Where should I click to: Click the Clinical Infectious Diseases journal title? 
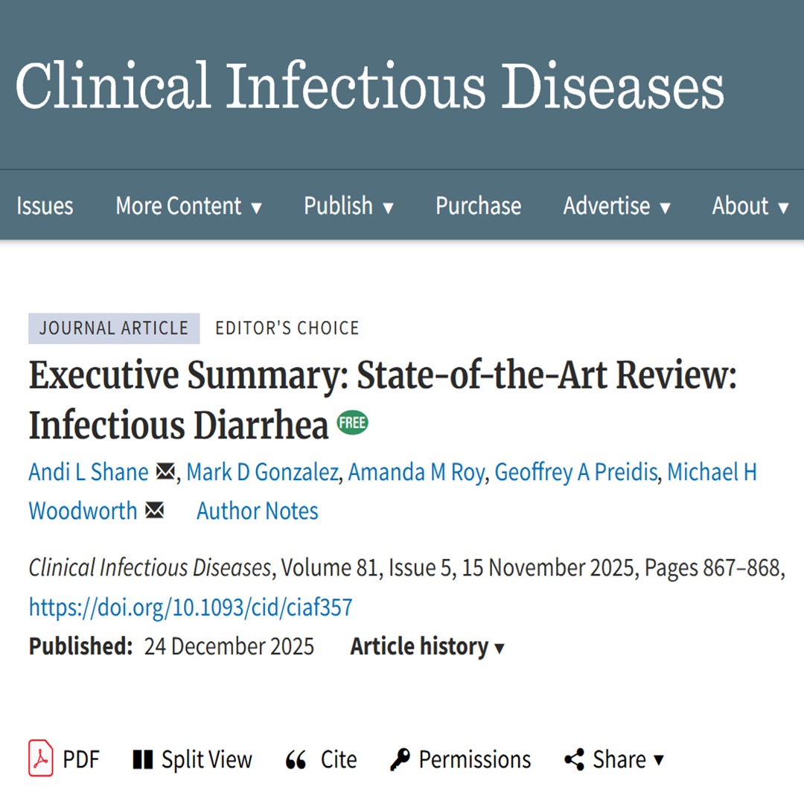[370, 84]
